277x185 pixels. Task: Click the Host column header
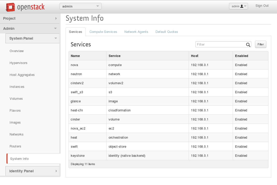[x=211, y=56]
